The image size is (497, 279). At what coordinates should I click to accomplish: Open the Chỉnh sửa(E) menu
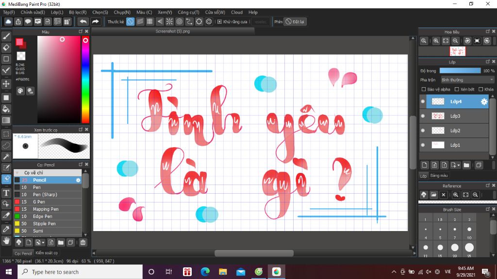[33, 12]
